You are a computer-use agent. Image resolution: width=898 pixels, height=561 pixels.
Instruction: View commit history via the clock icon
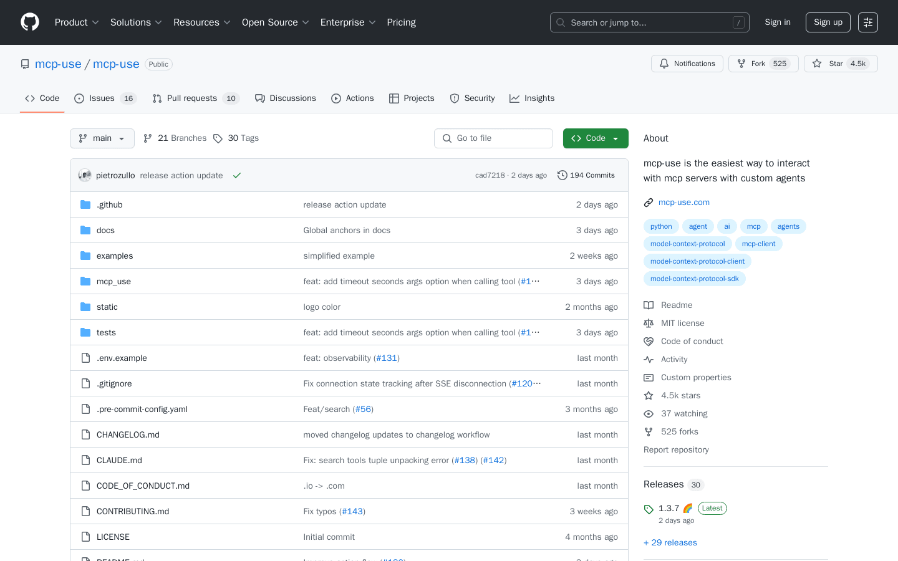tap(562, 175)
